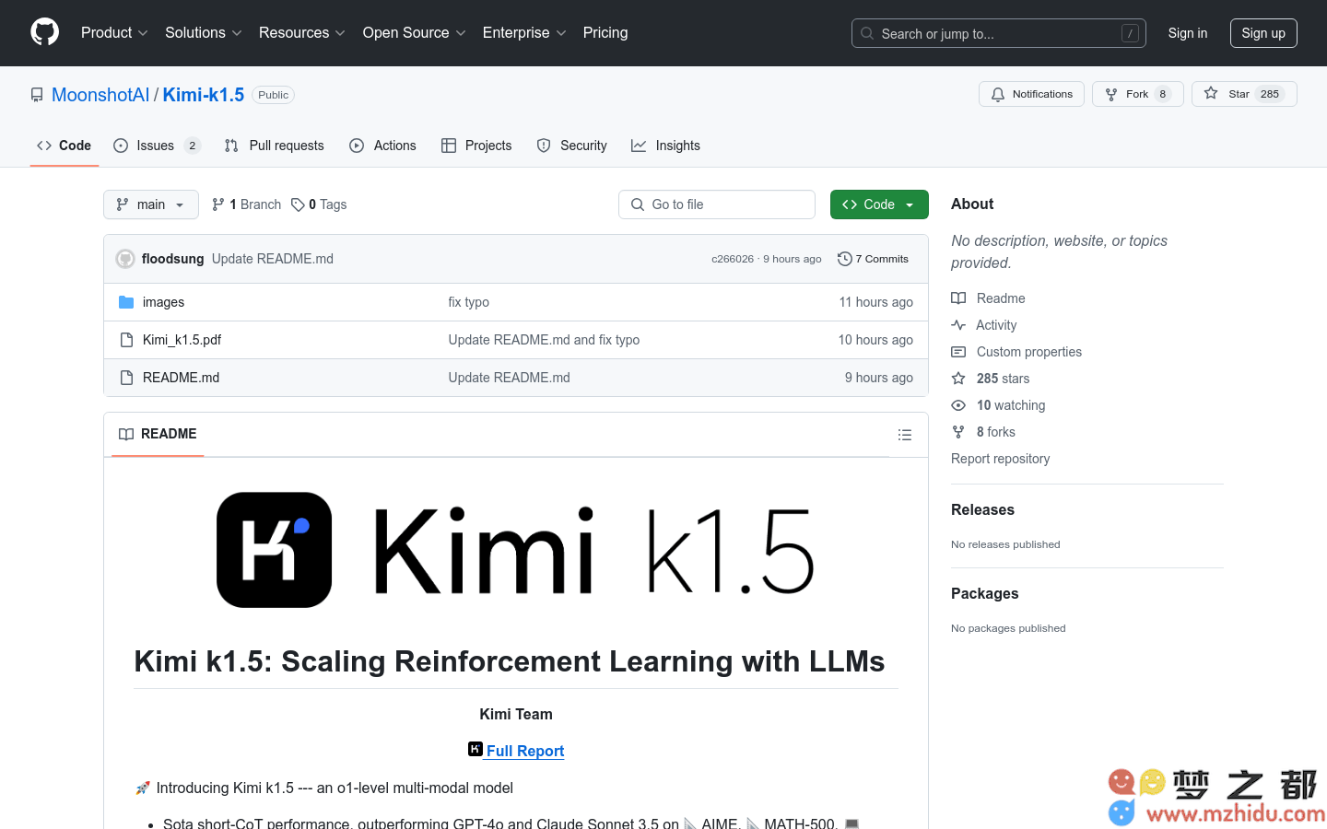Viewport: 1327px width, 829px height.
Task: Click the Issues counter badge 2
Action: coord(192,146)
